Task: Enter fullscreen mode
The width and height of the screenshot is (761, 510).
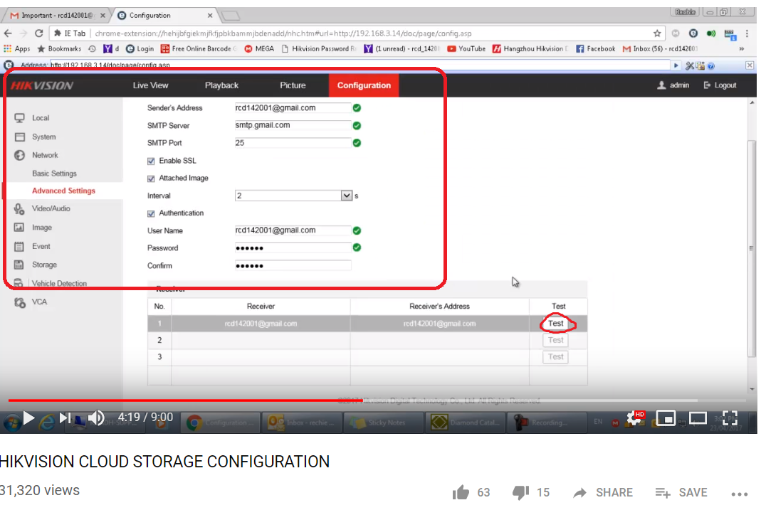Action: tap(730, 418)
